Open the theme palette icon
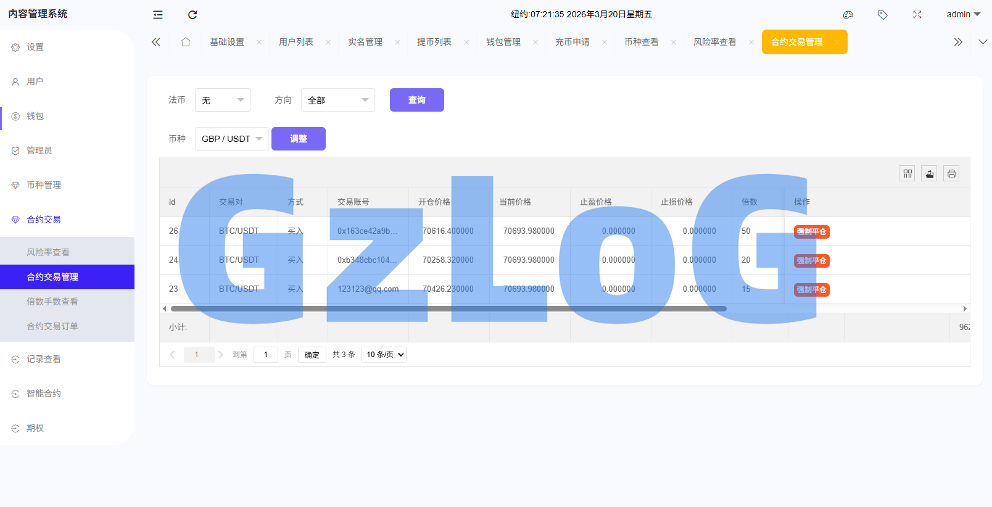992x507 pixels. tap(848, 15)
